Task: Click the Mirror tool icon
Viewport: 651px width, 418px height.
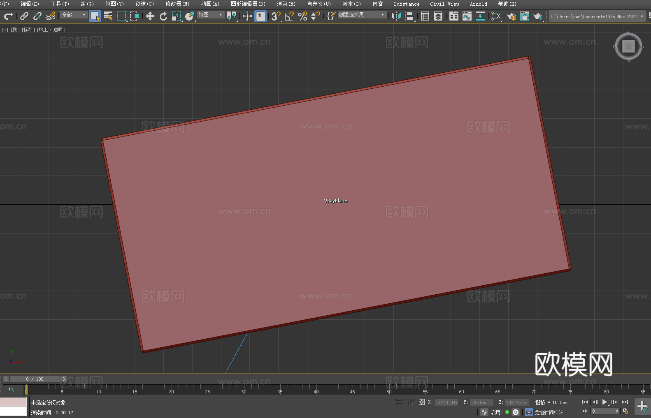Action: coord(396,16)
